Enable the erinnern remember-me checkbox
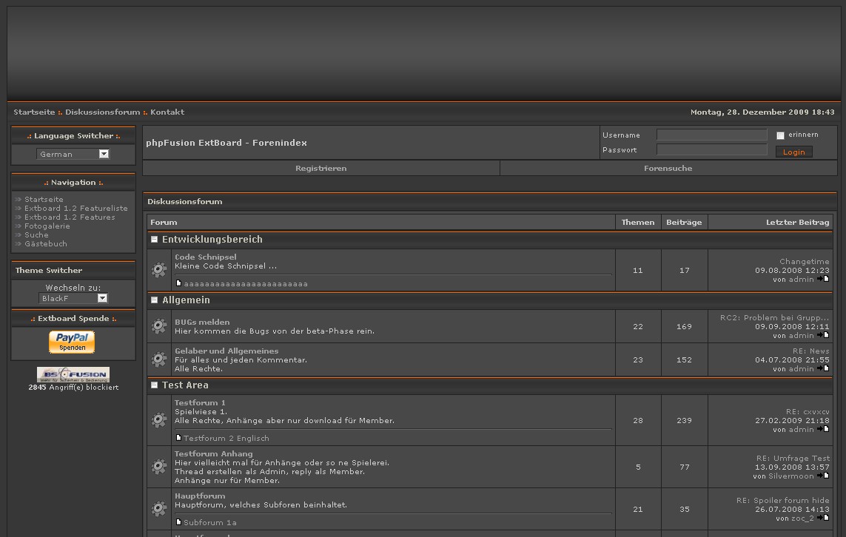Viewport: 846px width, 537px height. (780, 135)
